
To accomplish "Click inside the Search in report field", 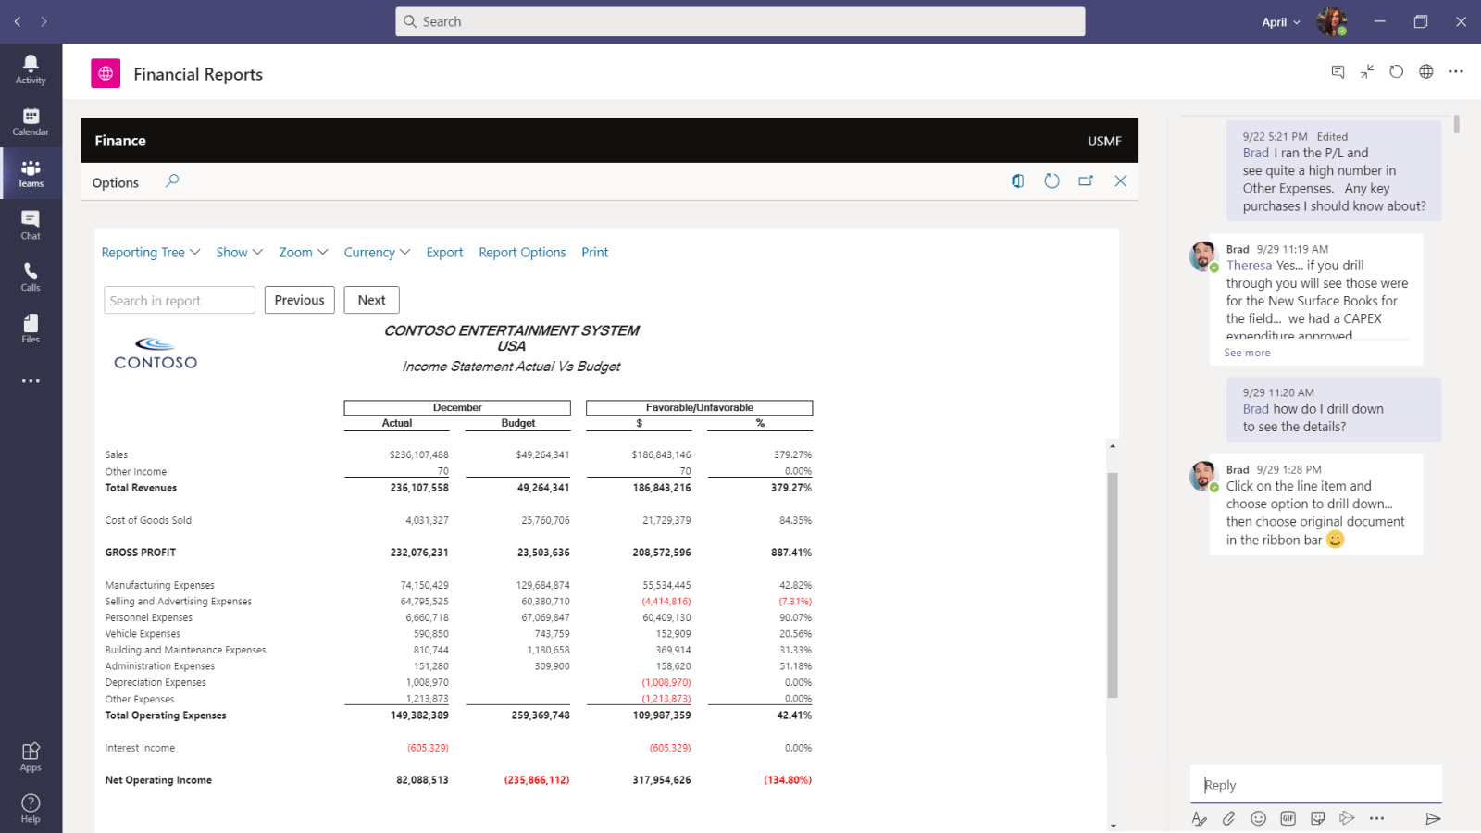I will (x=179, y=299).
